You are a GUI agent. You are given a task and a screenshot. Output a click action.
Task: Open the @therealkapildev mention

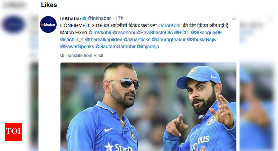tap(104, 40)
